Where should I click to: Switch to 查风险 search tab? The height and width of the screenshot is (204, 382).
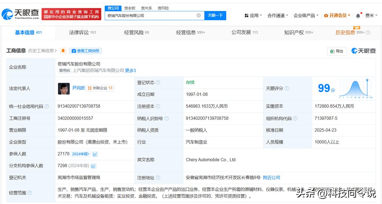(163, 8)
